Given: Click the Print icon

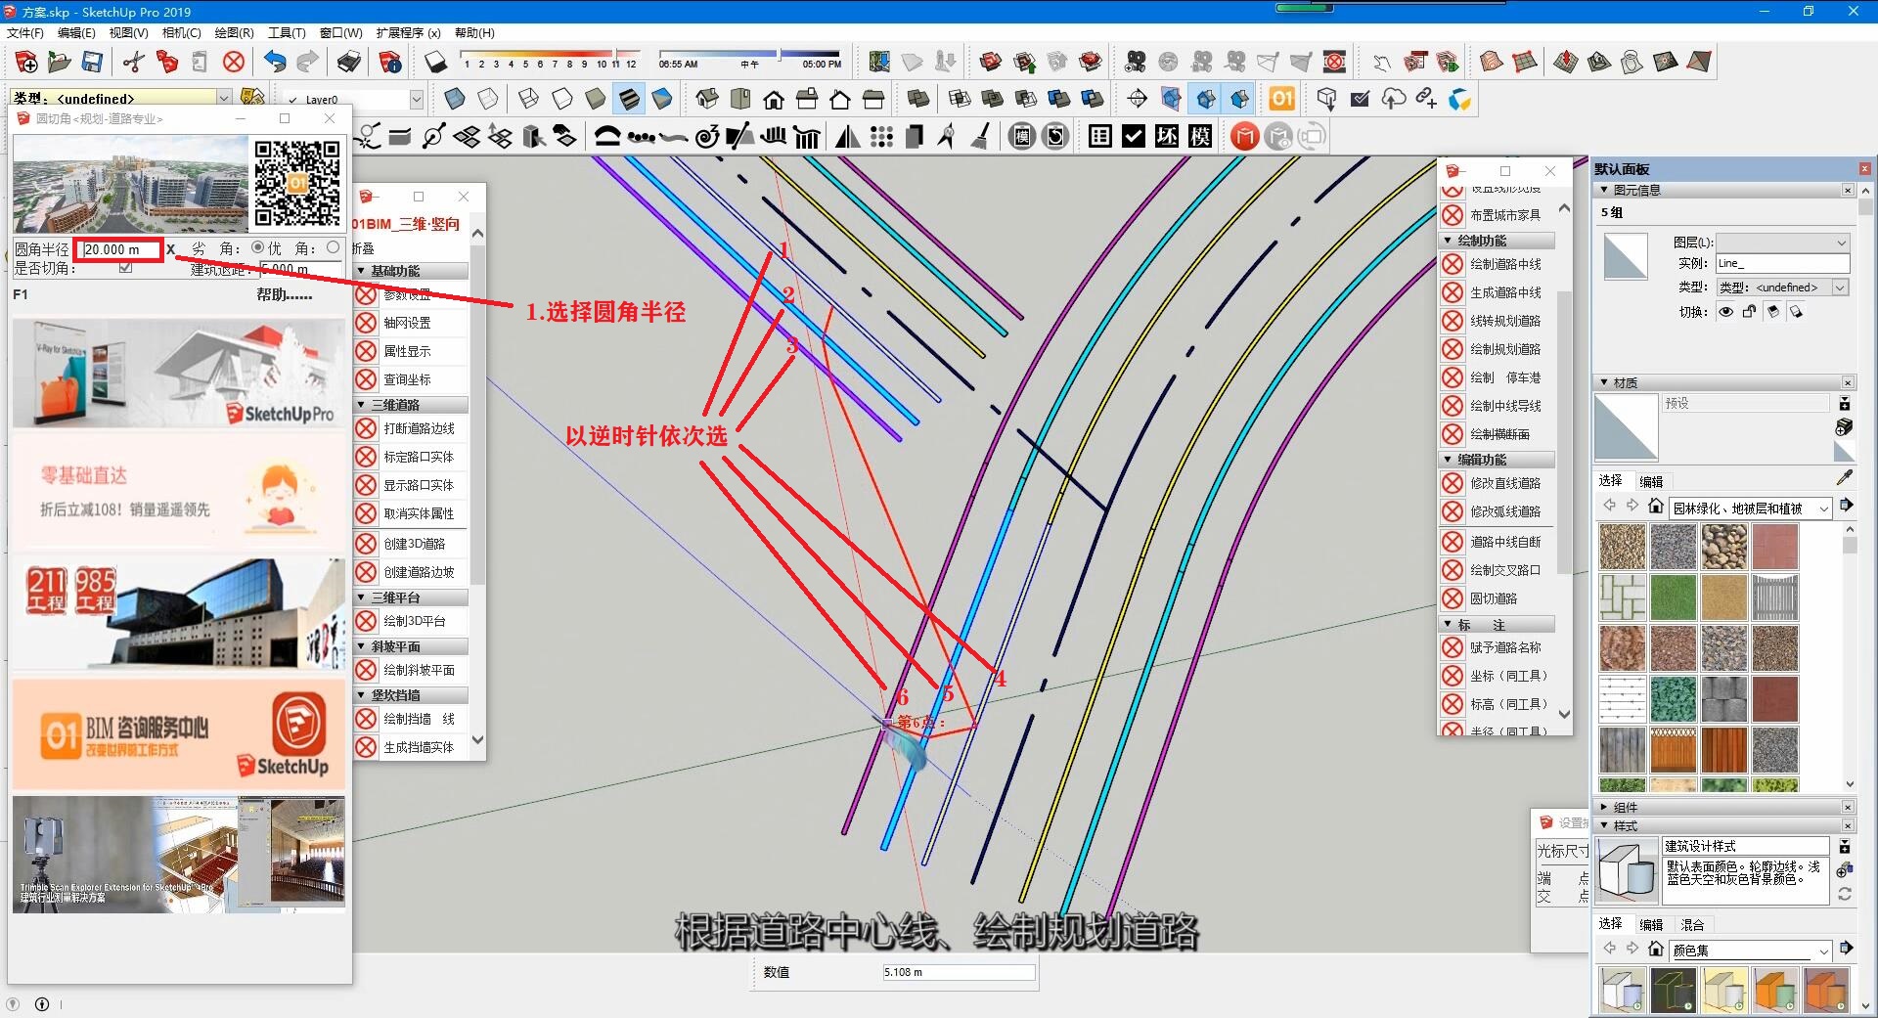Looking at the screenshot, I should [348, 63].
